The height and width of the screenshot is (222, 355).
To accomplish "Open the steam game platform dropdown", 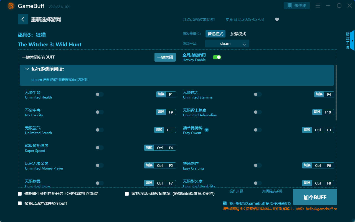I will pyautogui.click(x=227, y=44).
